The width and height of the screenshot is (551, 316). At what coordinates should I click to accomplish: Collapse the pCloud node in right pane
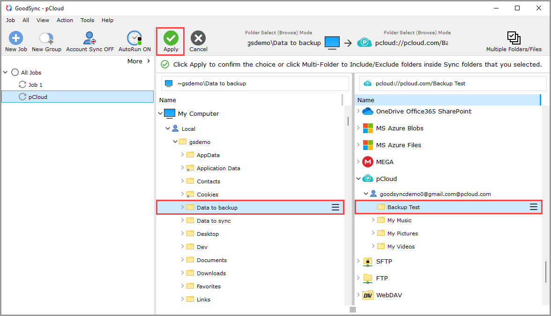[x=358, y=179]
